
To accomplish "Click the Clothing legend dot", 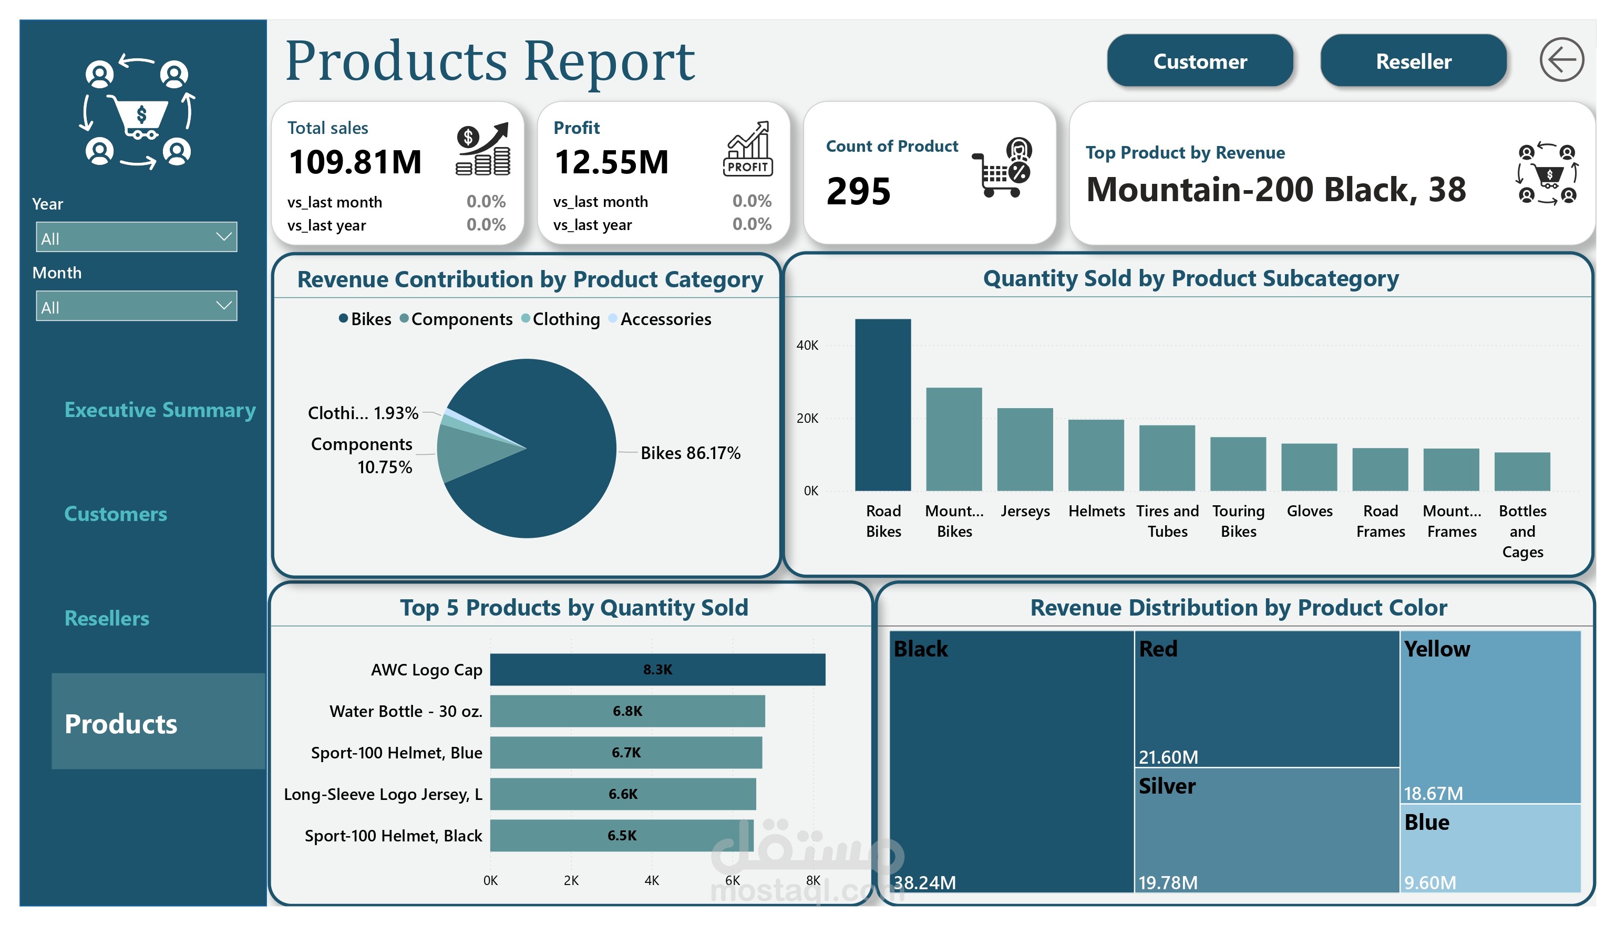I will point(526,319).
